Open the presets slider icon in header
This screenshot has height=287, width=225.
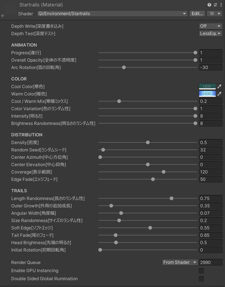(x=215, y=5)
